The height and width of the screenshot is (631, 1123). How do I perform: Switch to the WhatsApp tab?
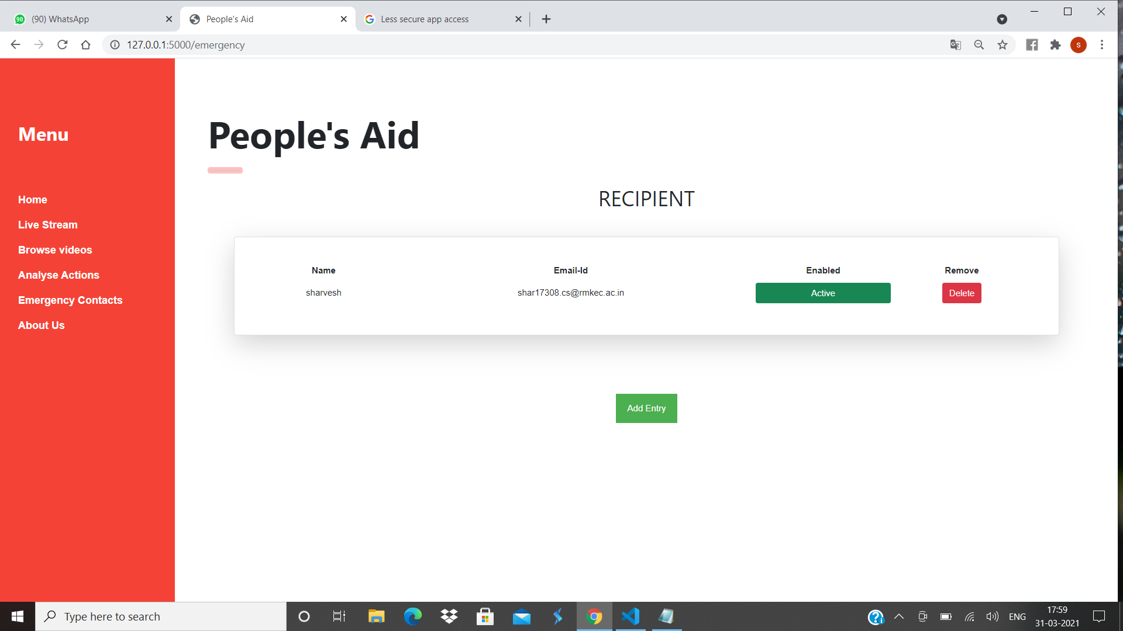pos(88,19)
